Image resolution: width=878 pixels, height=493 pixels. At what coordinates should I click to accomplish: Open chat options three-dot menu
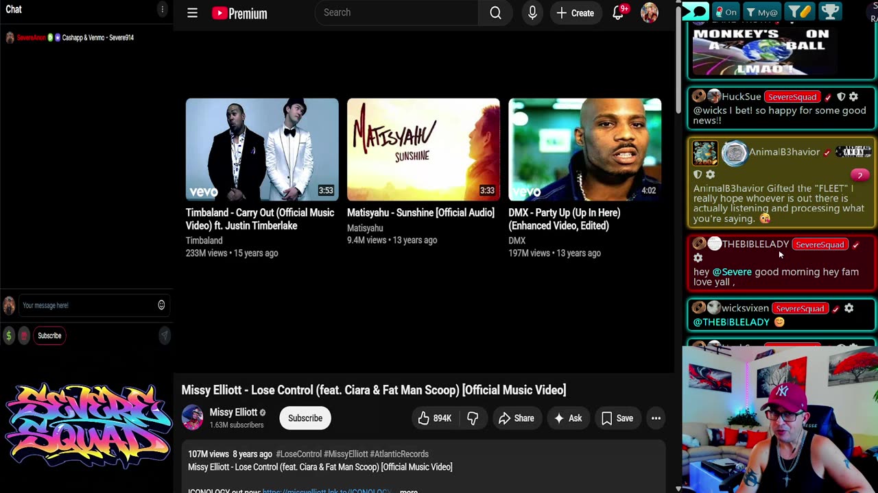click(x=162, y=10)
